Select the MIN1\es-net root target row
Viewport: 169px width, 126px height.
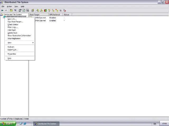pyautogui.click(x=40, y=20)
